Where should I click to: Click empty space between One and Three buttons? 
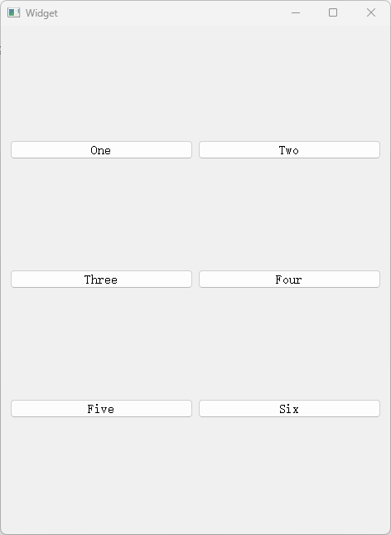101,214
